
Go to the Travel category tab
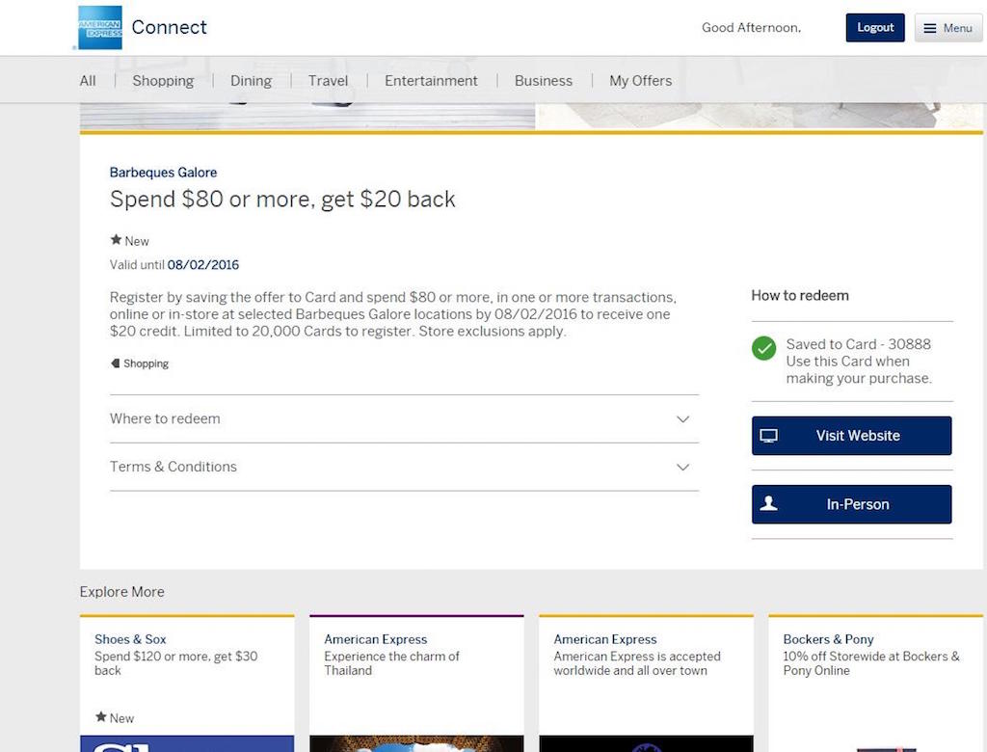point(328,81)
